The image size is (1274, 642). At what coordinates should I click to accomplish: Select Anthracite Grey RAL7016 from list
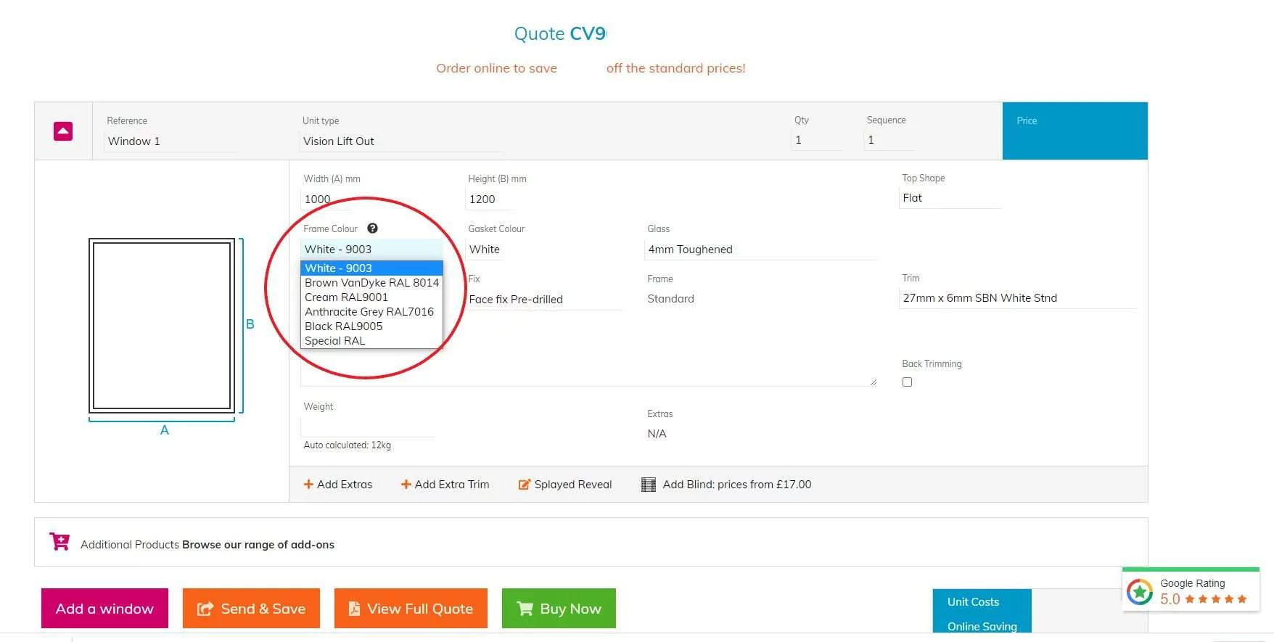[x=369, y=312]
